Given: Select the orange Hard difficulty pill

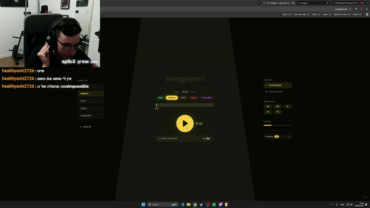Looking at the screenshot, I should [183, 98].
